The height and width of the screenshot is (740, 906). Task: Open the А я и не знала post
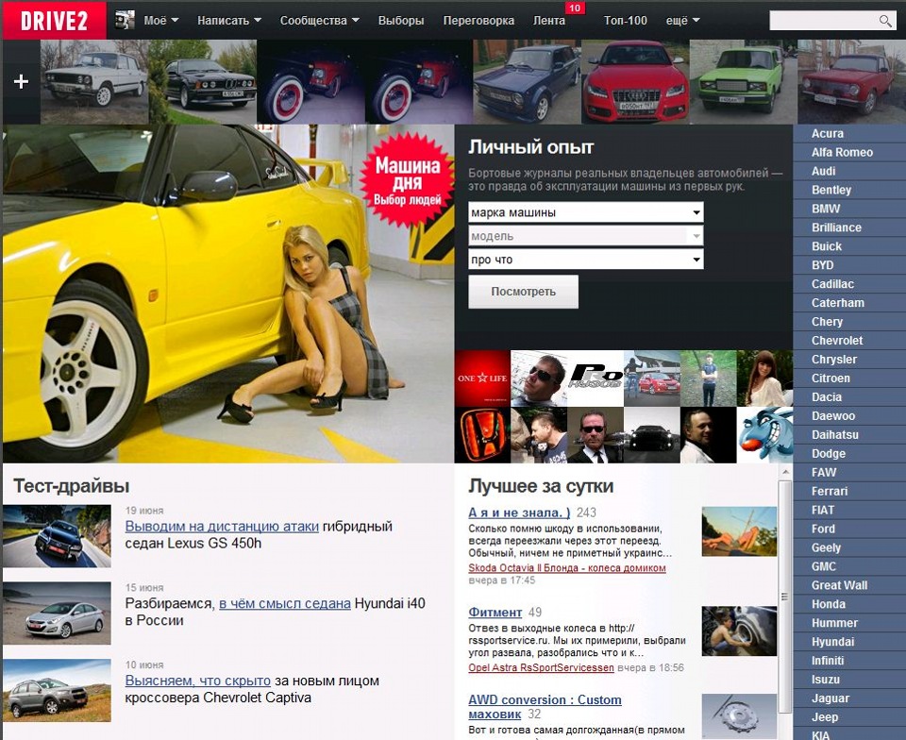pos(519,513)
